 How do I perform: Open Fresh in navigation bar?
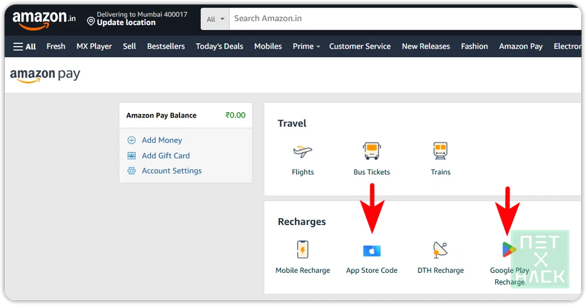pyautogui.click(x=56, y=46)
